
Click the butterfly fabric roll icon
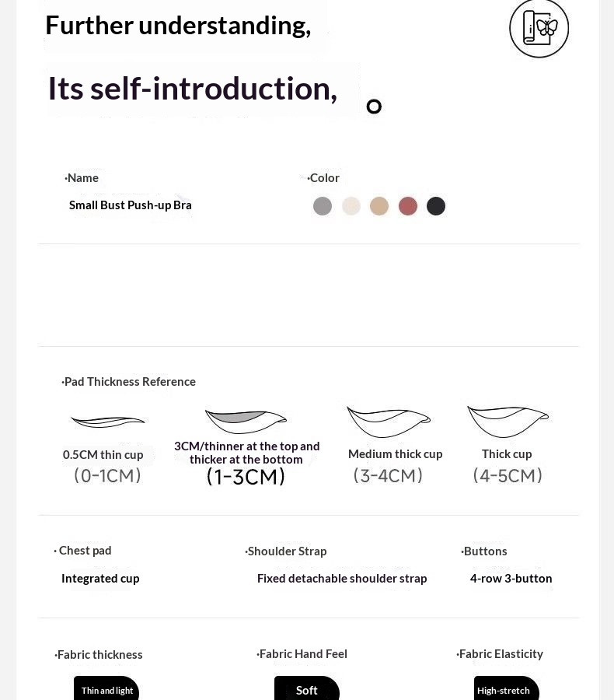pyautogui.click(x=539, y=28)
